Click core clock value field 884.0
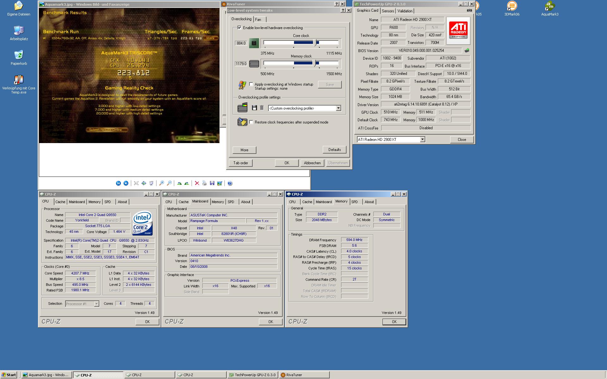The image size is (607, 379). [x=241, y=43]
